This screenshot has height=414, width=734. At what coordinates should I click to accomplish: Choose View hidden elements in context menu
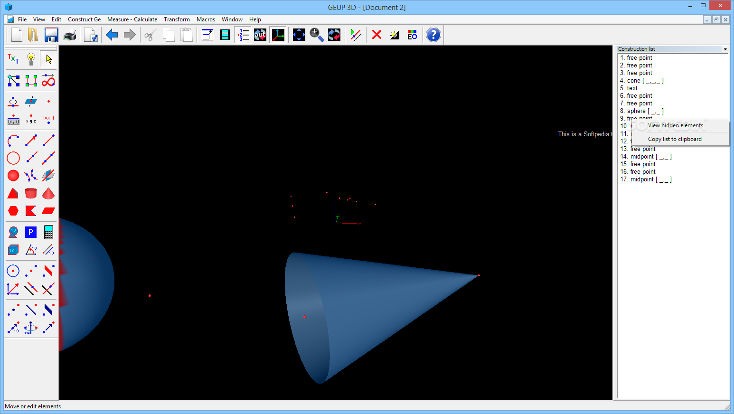680,125
